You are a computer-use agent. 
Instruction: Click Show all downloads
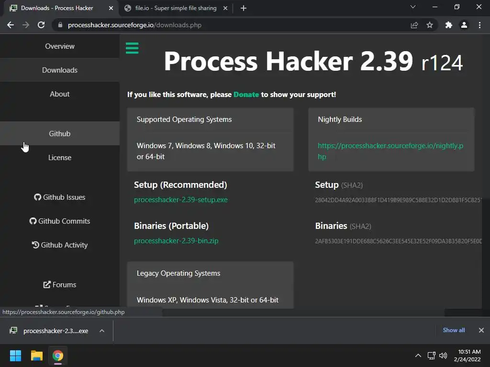click(x=454, y=330)
